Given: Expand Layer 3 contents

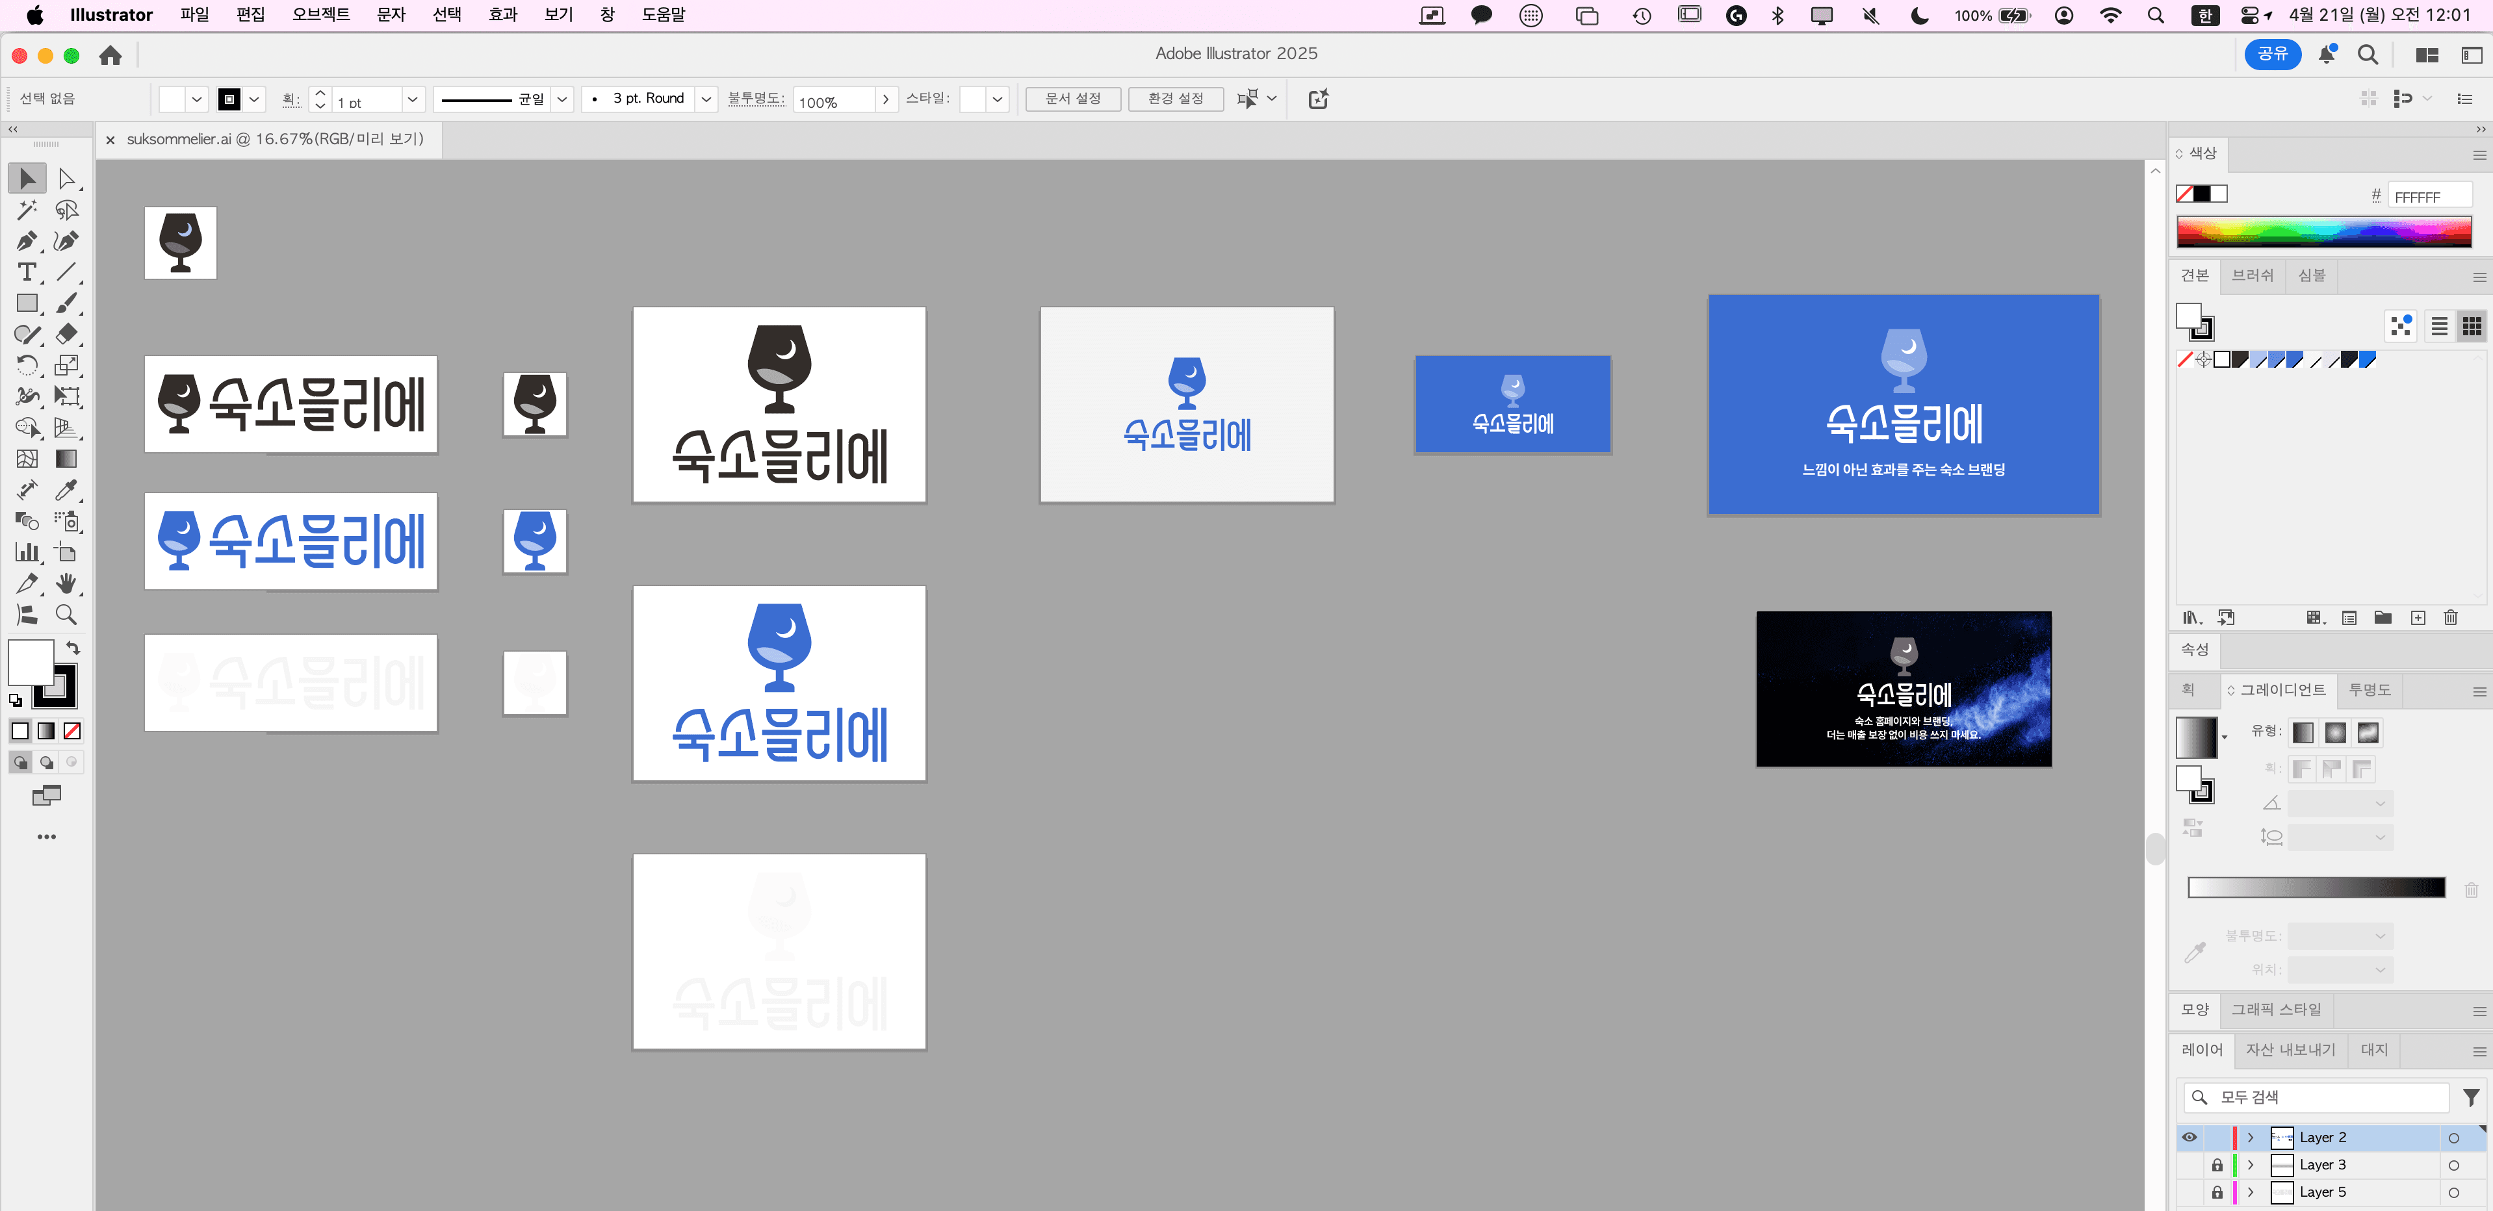Looking at the screenshot, I should coord(2251,1165).
